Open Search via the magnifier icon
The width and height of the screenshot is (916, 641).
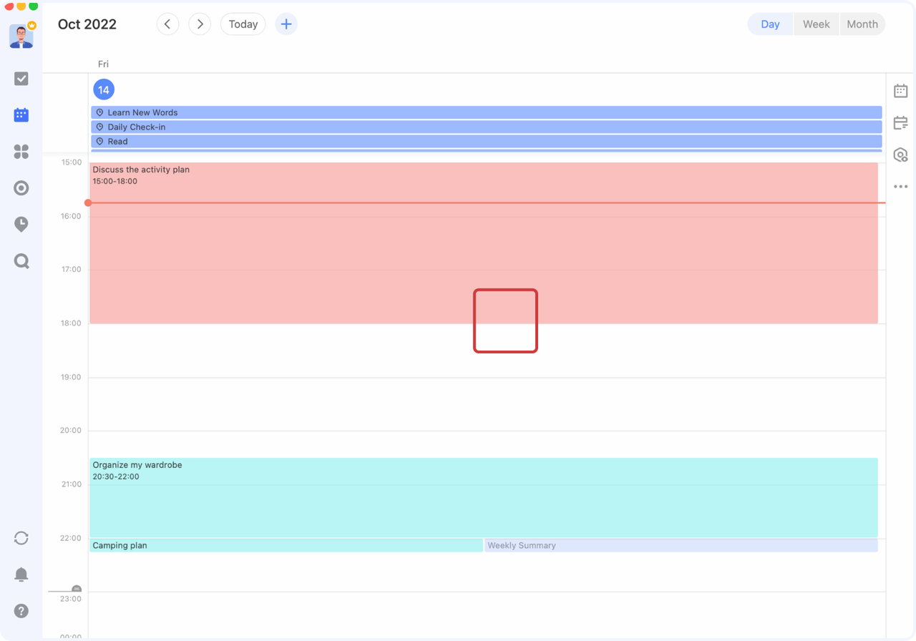[21, 261]
